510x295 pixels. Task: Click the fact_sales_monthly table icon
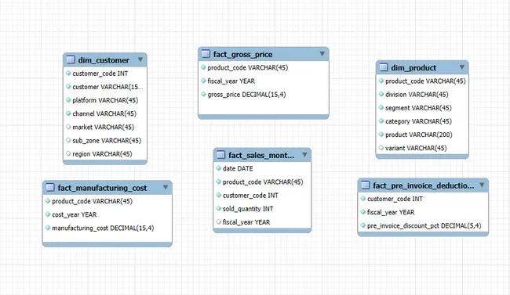[220, 154]
